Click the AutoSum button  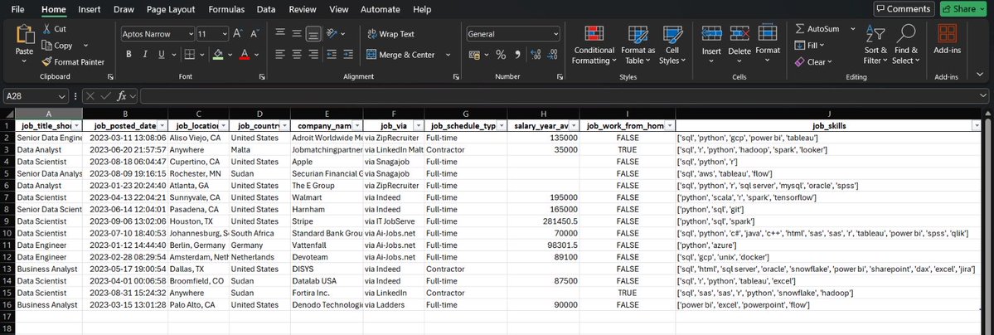[x=819, y=29]
